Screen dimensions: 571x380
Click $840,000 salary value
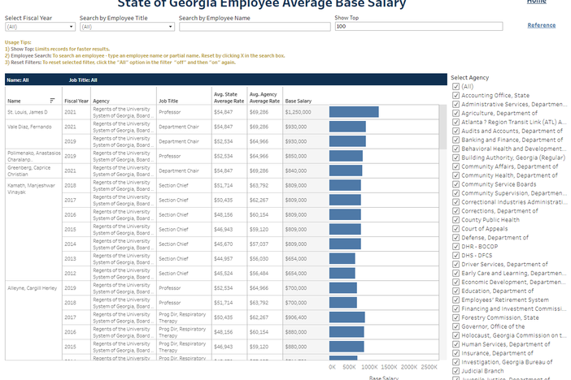(x=296, y=171)
